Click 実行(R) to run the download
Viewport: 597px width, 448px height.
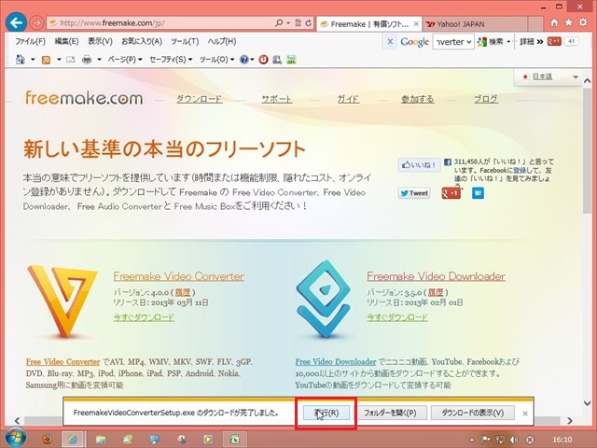click(326, 413)
